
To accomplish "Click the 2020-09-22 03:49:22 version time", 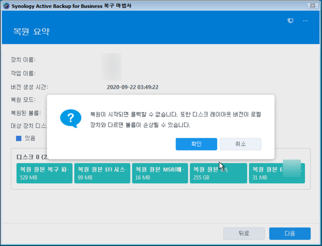I will pyautogui.click(x=132, y=87).
